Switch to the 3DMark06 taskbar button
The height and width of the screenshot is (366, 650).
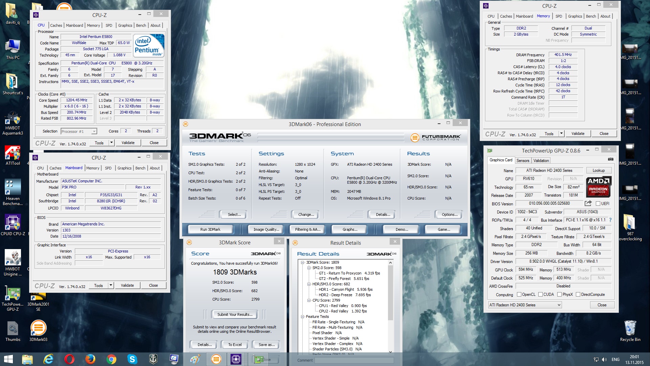pyautogui.click(x=216, y=359)
